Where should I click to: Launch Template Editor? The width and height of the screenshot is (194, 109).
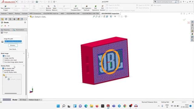(76, 8)
